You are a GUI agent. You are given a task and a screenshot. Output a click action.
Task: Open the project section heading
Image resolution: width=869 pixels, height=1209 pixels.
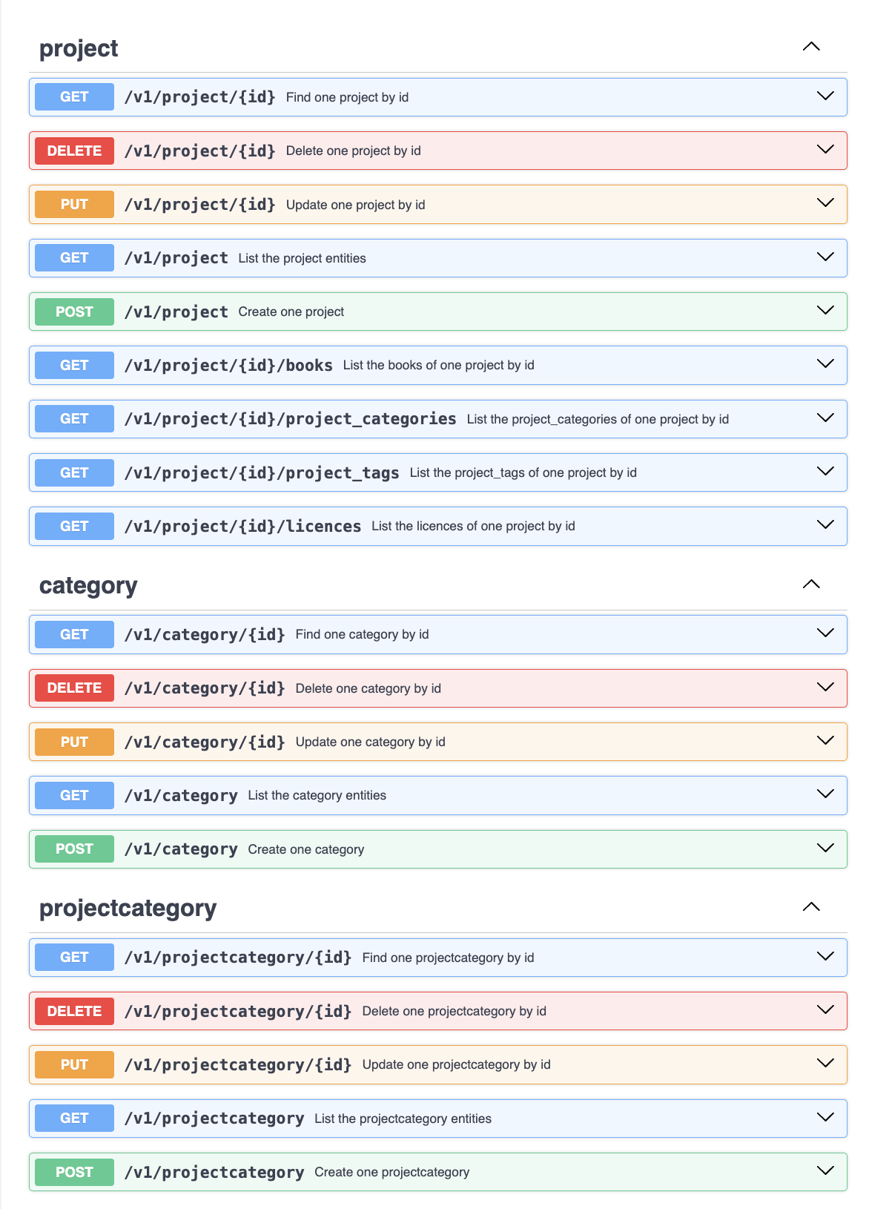pos(79,48)
